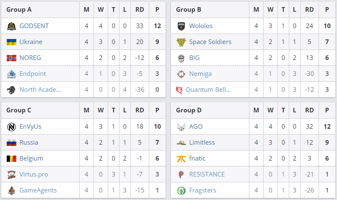The height and width of the screenshot is (200, 337).
Task: Open the Nemiga team link
Action: tap(200, 74)
